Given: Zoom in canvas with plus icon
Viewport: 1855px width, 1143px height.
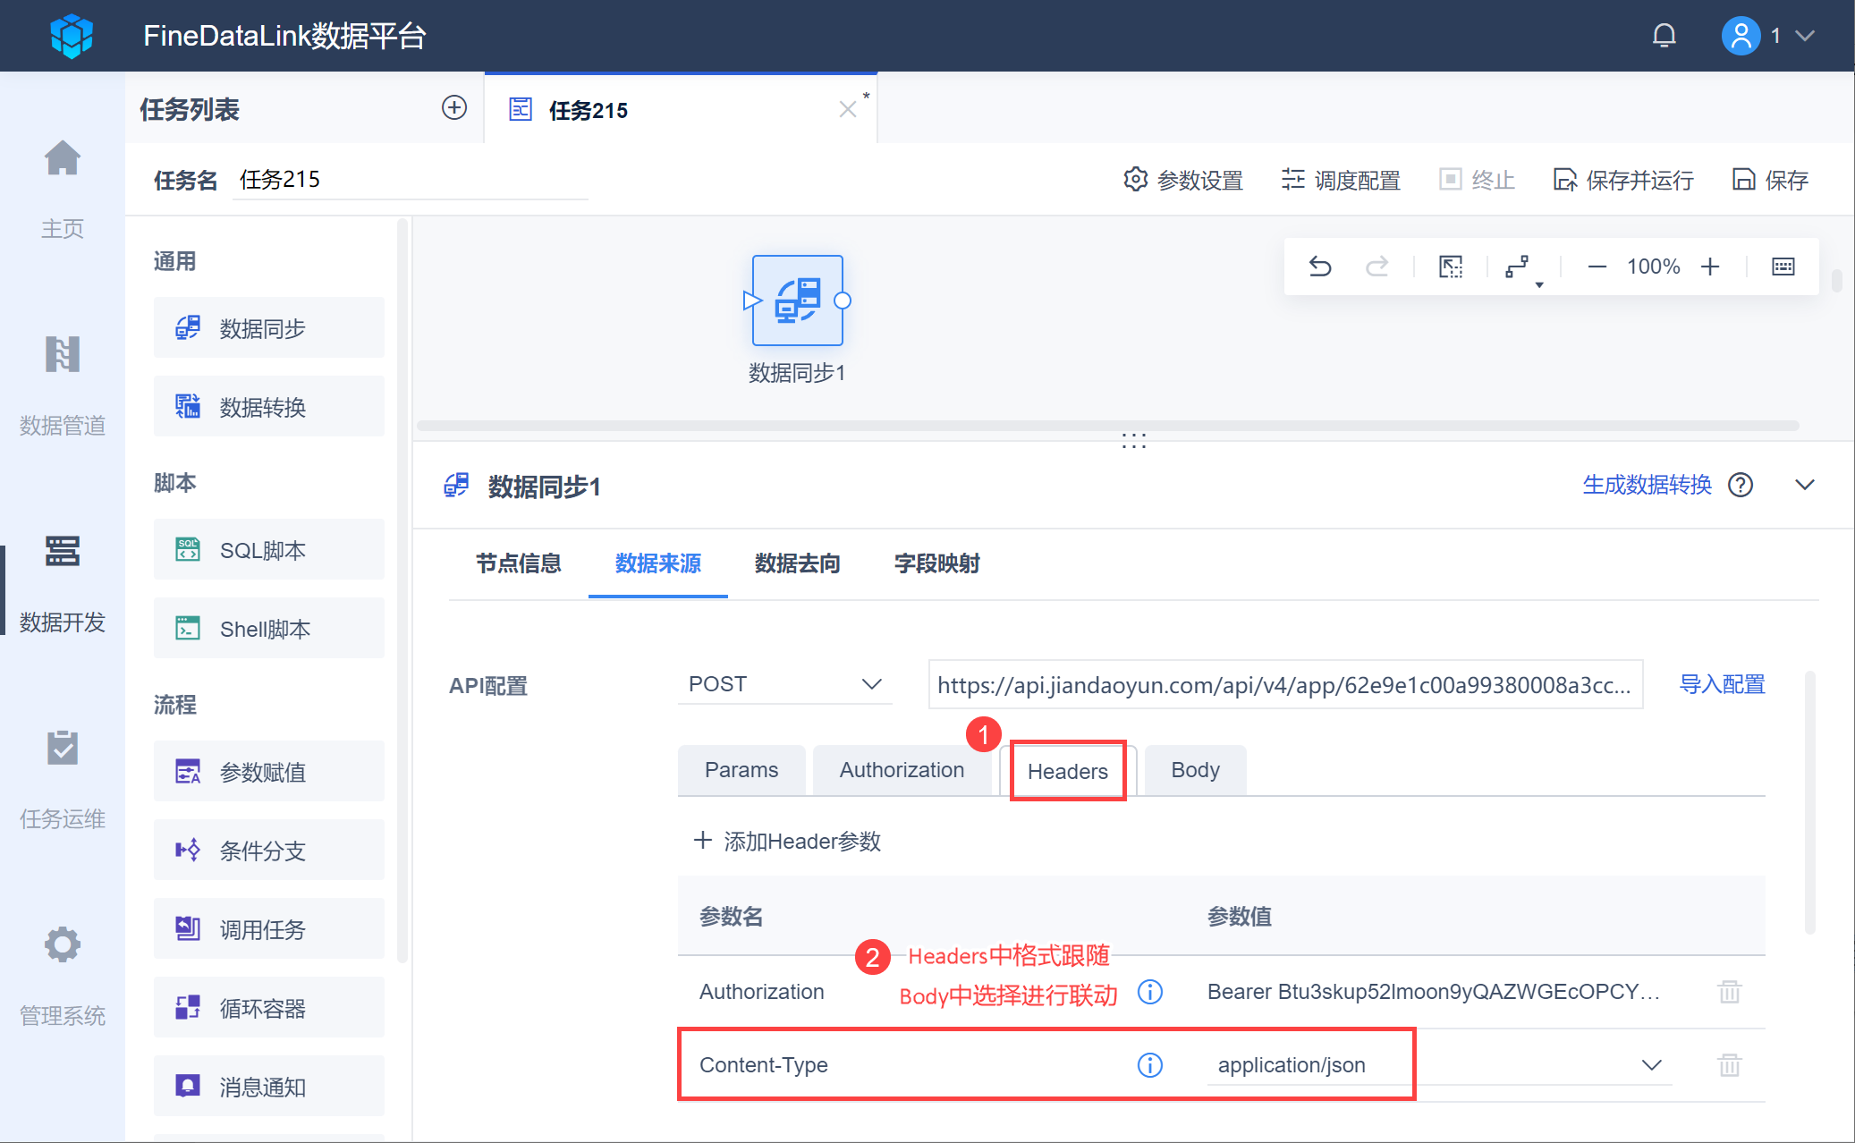Looking at the screenshot, I should [x=1710, y=267].
